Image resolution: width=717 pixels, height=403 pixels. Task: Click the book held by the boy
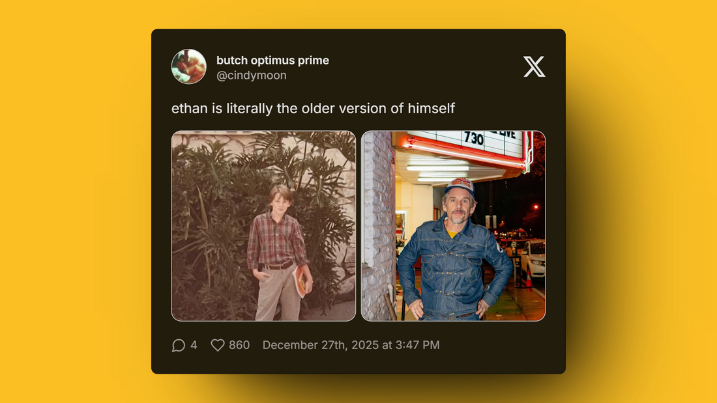tap(300, 282)
